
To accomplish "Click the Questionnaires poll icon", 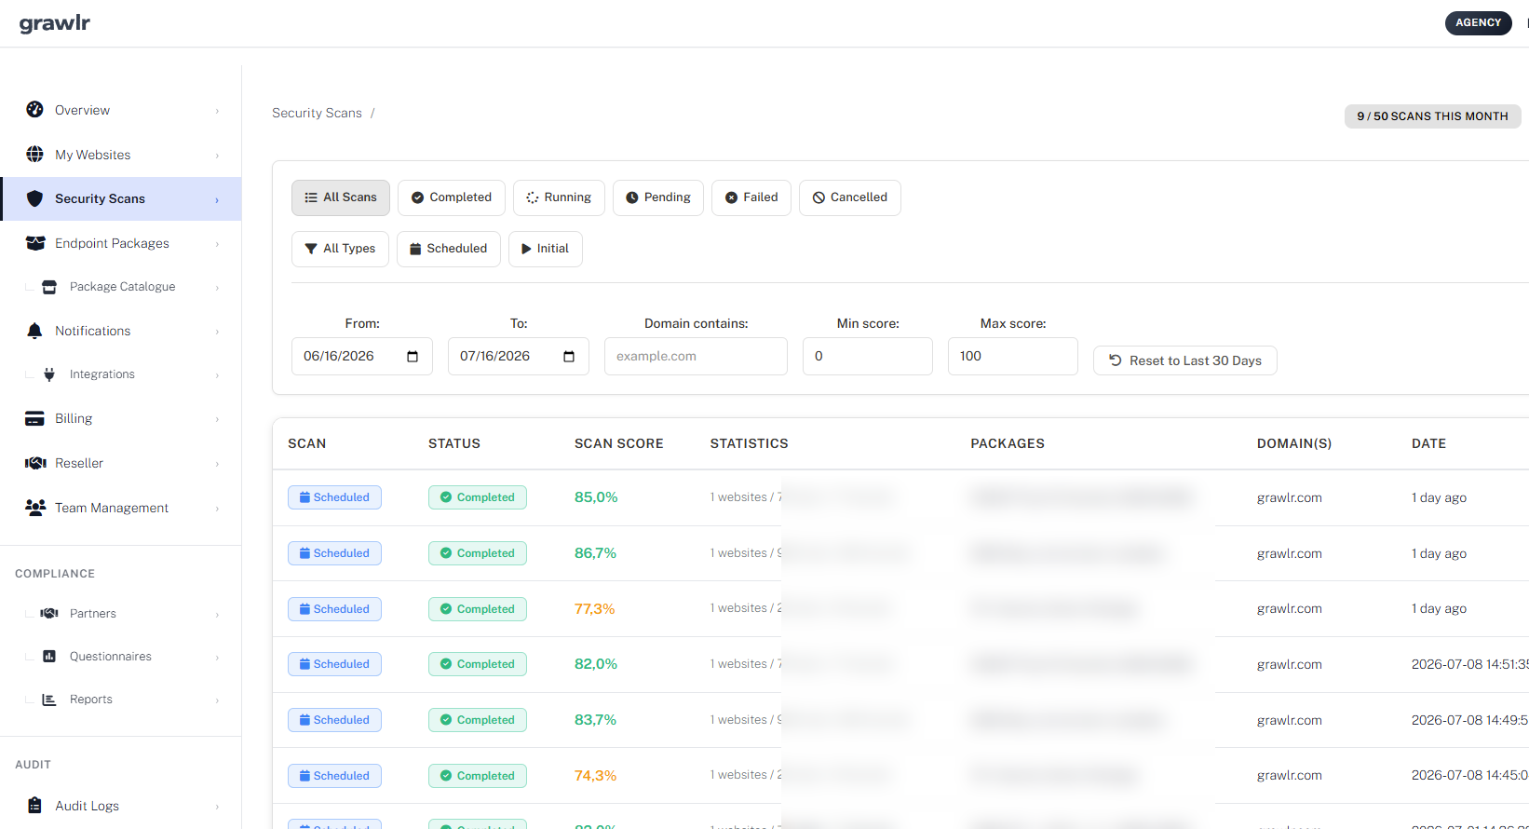I will tap(49, 657).
